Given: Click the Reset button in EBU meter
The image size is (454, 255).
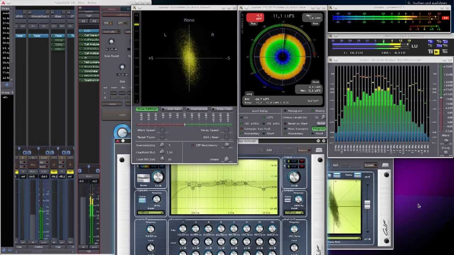Looking at the screenshot, I should (321, 124).
